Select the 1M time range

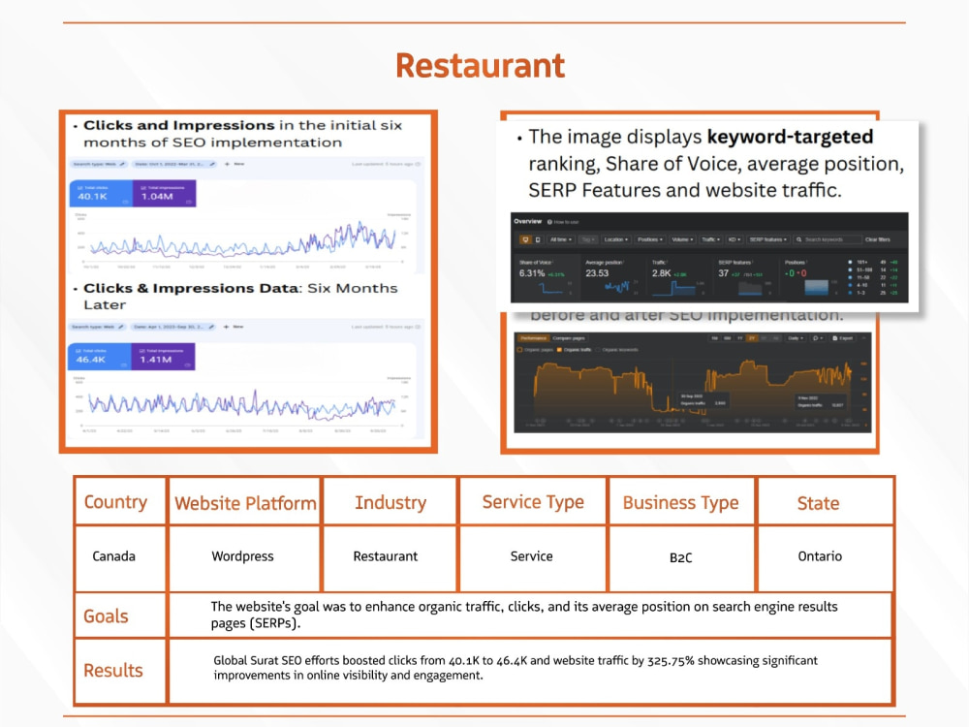[x=715, y=338]
